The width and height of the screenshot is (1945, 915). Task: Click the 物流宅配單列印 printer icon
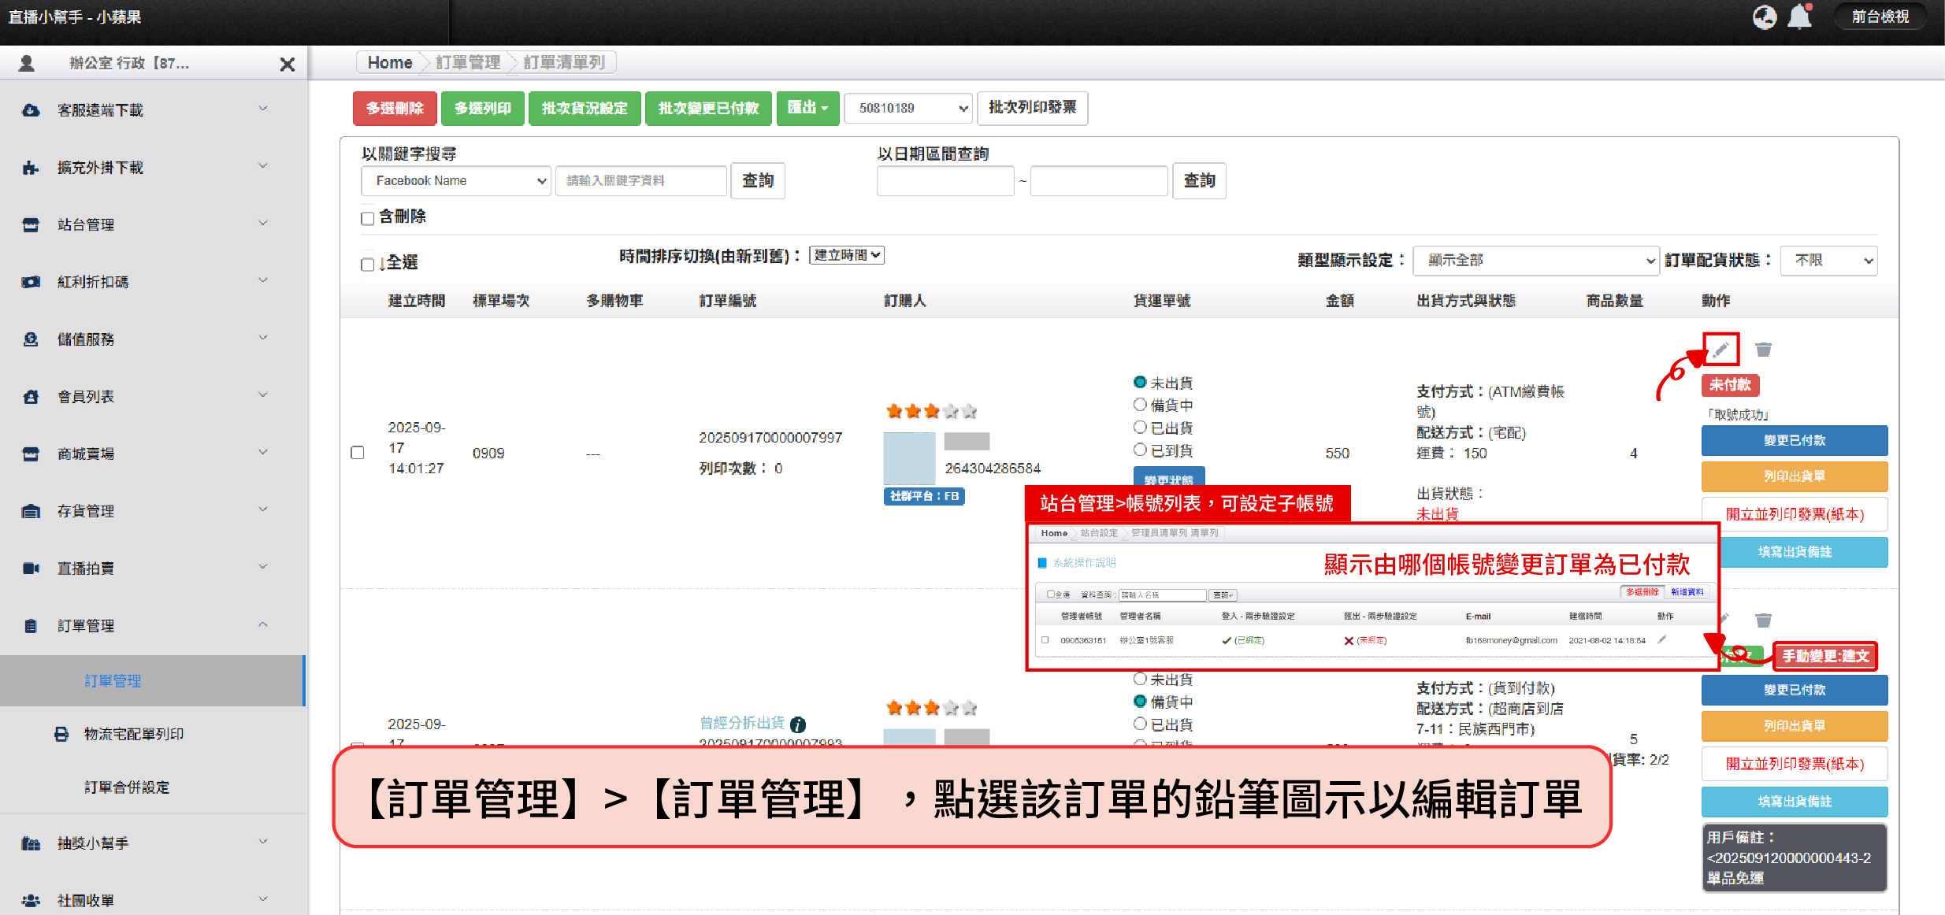pyautogui.click(x=61, y=734)
